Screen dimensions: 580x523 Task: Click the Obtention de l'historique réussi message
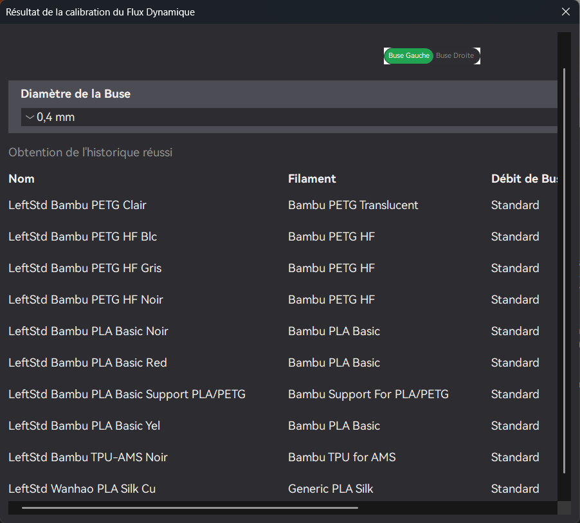coord(90,152)
